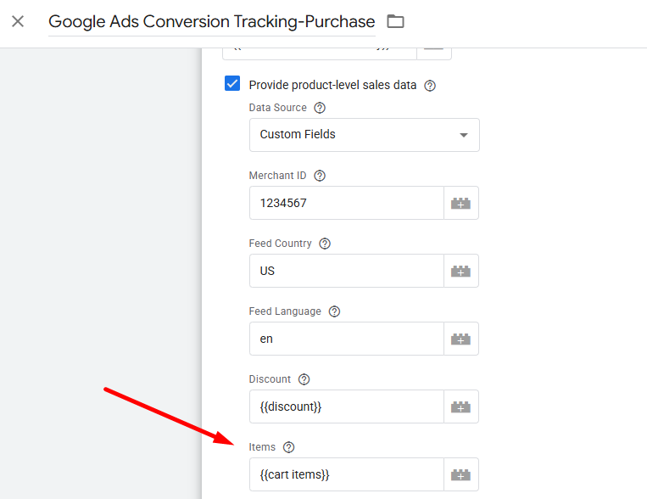Uncheck Provide product-level sales data
647x499 pixels.
pyautogui.click(x=232, y=84)
